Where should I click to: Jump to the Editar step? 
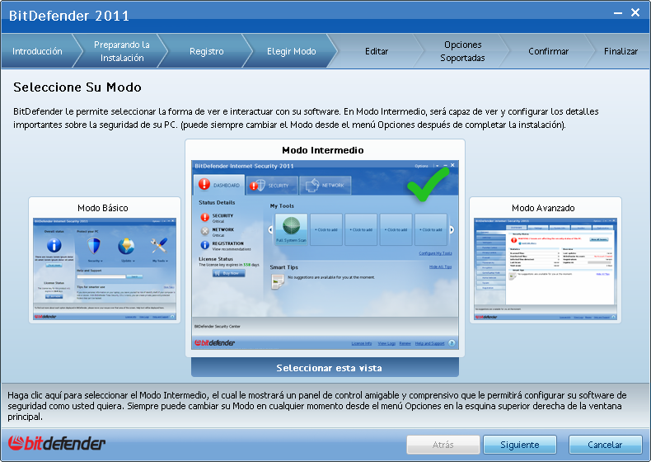[376, 51]
